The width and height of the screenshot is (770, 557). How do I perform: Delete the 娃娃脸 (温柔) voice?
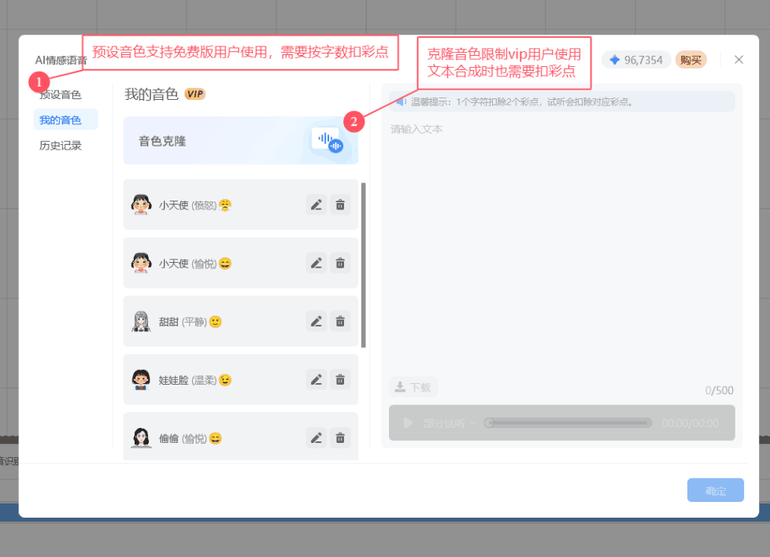(340, 380)
